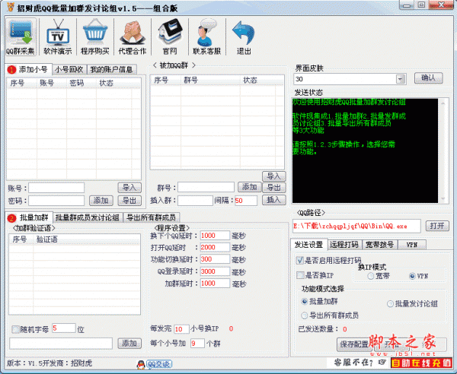Click the QQ登录延时 field showing 3000
The image size is (457, 374).
(215, 271)
